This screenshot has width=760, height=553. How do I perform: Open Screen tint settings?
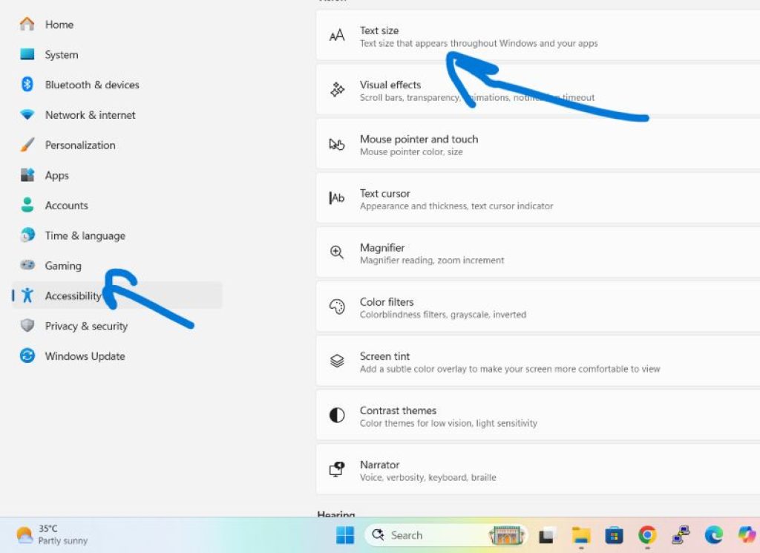(x=538, y=361)
